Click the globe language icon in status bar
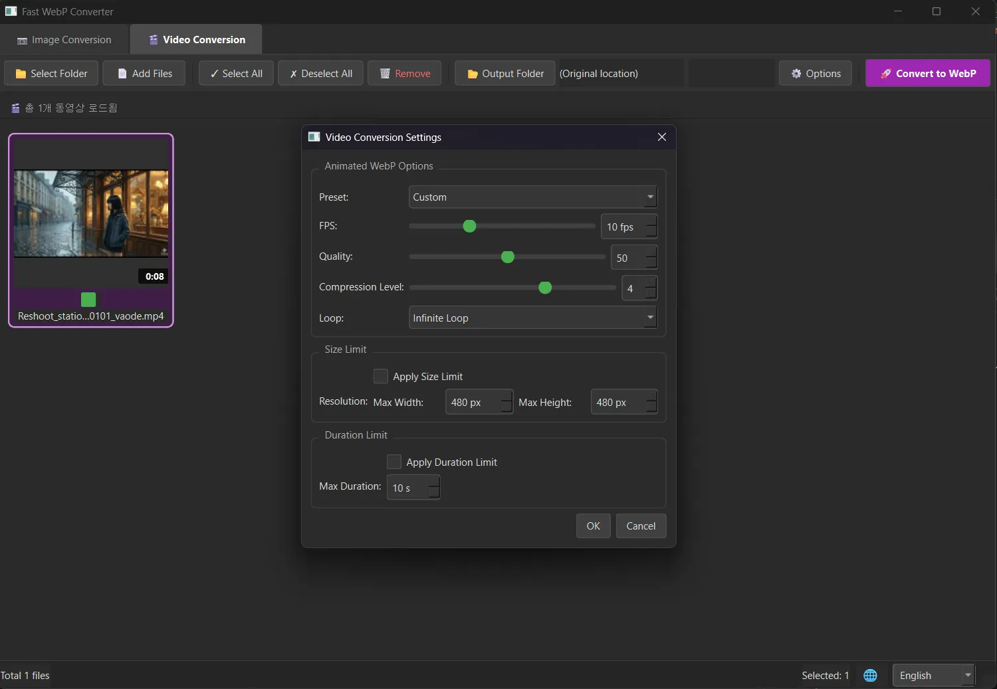The image size is (997, 689). tap(870, 675)
